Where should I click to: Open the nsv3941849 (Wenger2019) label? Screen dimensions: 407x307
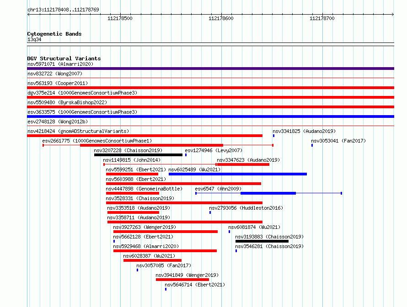(x=187, y=275)
